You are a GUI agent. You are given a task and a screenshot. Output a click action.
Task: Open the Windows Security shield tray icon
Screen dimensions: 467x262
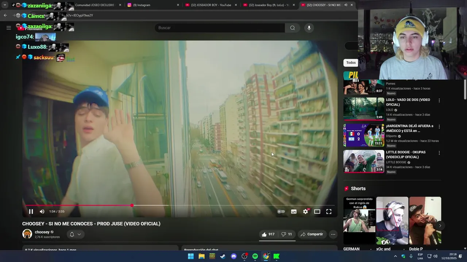(403, 256)
